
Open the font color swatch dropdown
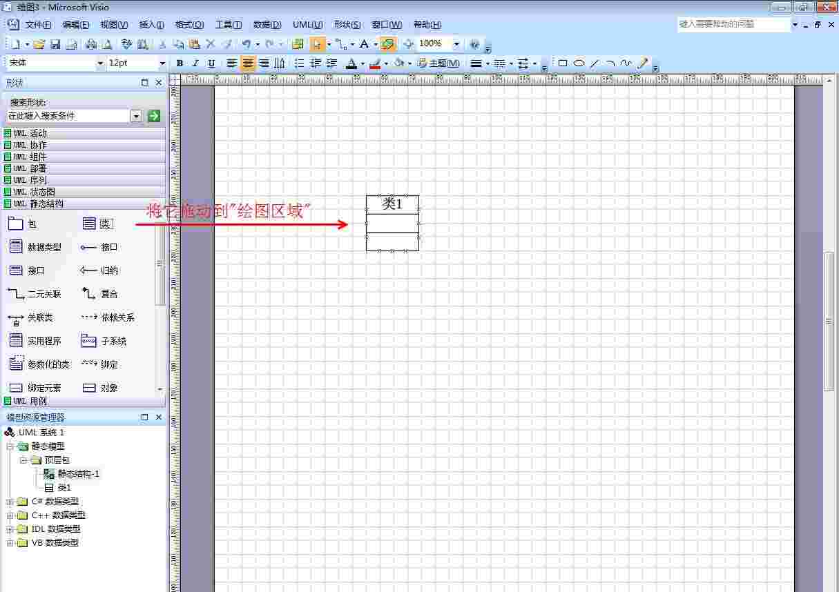(x=363, y=63)
